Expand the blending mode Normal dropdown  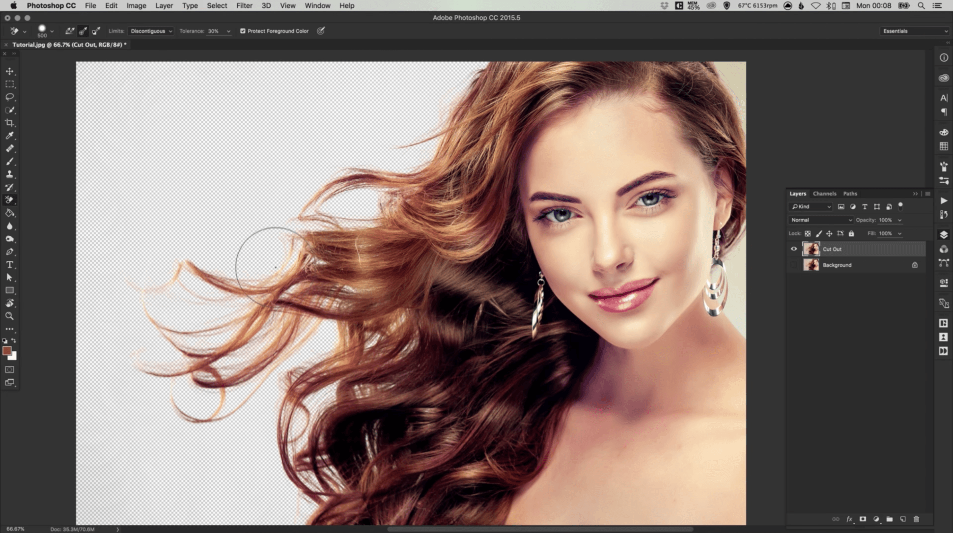(x=820, y=220)
